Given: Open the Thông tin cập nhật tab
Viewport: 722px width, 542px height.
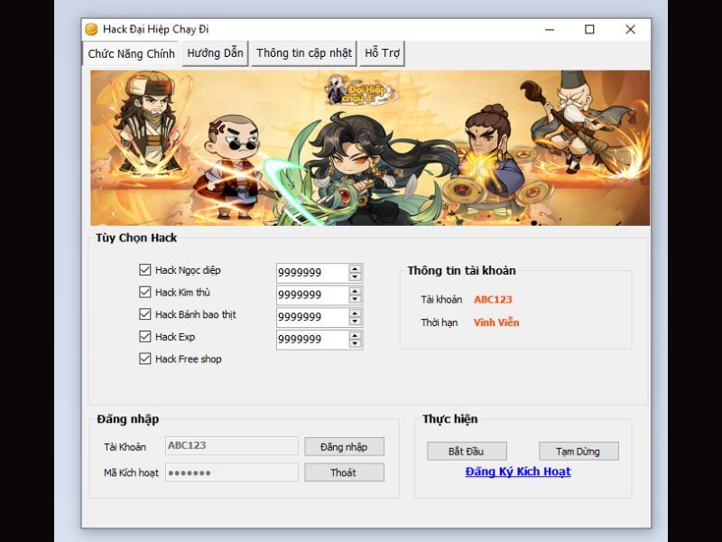Looking at the screenshot, I should tap(304, 53).
